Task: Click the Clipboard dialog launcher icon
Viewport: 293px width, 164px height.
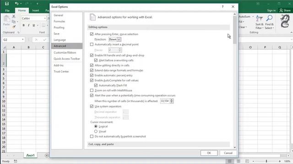Action: [x=18, y=32]
